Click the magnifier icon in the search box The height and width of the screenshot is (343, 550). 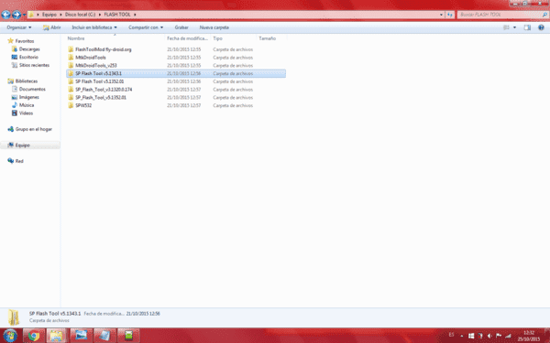pyautogui.click(x=544, y=15)
